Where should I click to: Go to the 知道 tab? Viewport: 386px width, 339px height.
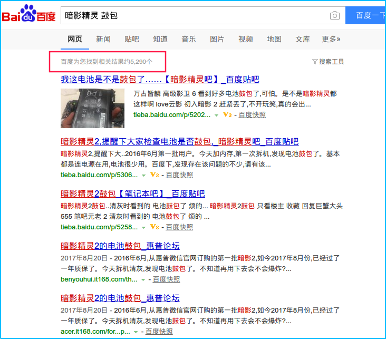pos(160,39)
